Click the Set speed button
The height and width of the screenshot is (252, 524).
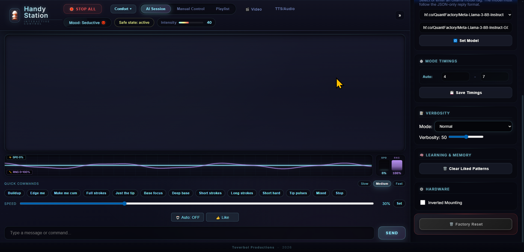399,204
